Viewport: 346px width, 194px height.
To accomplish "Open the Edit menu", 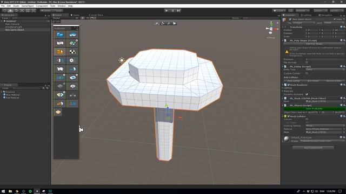I will 9,6.
